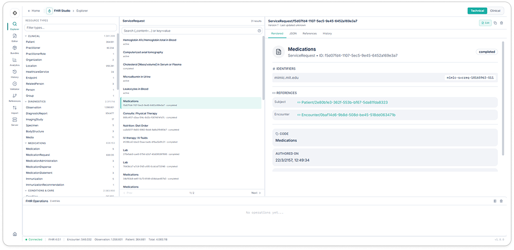Open the Explorer sidebar section

(15, 26)
